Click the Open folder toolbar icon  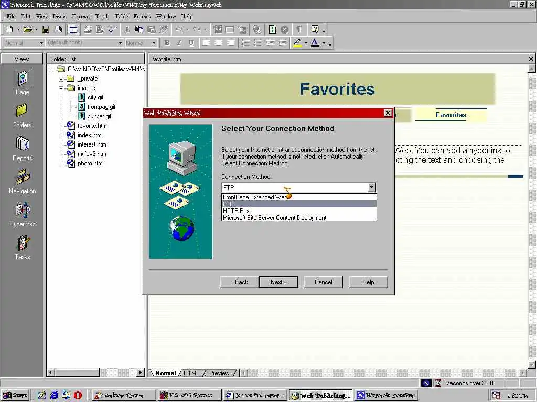[27, 29]
